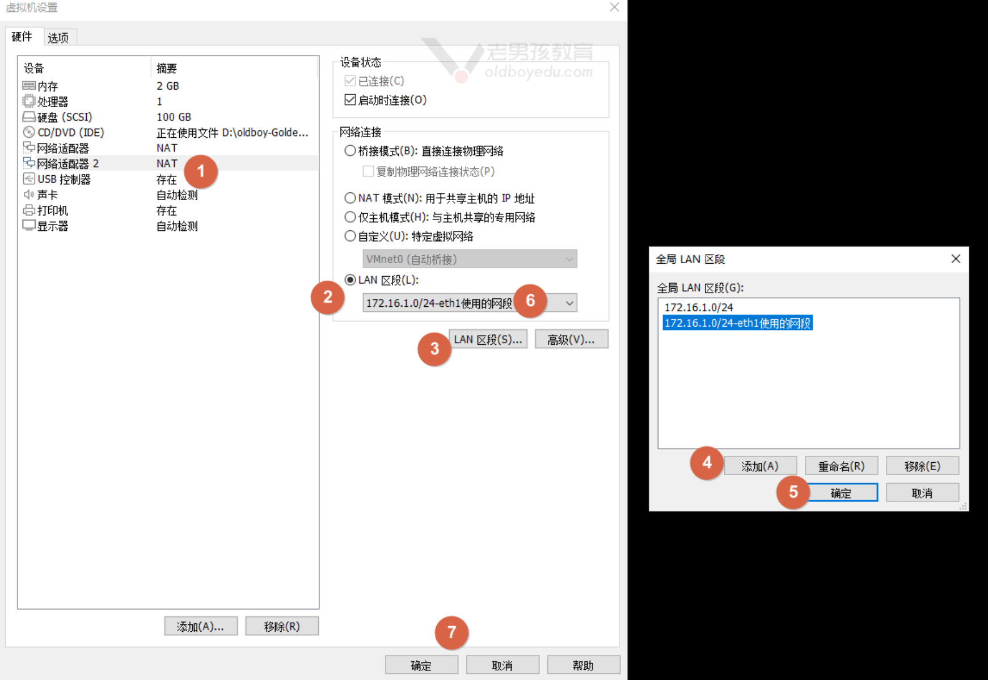988x680 pixels.
Task: Select the 仅主机模式 radio button
Action: 351,217
